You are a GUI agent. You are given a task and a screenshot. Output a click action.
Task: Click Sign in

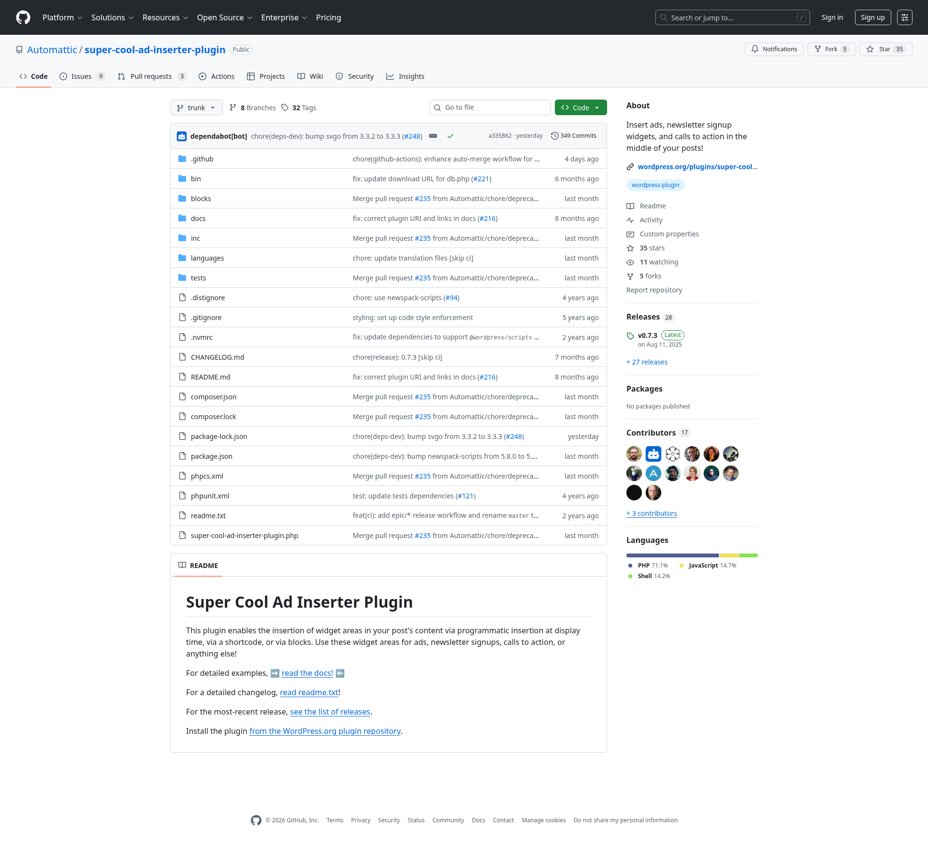[x=832, y=17]
